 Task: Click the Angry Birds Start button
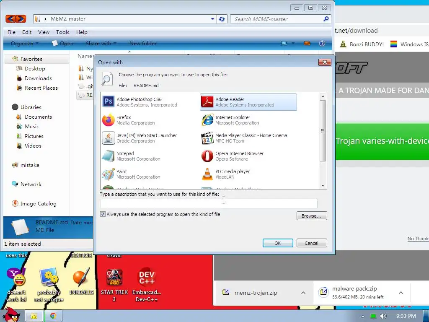11,315
